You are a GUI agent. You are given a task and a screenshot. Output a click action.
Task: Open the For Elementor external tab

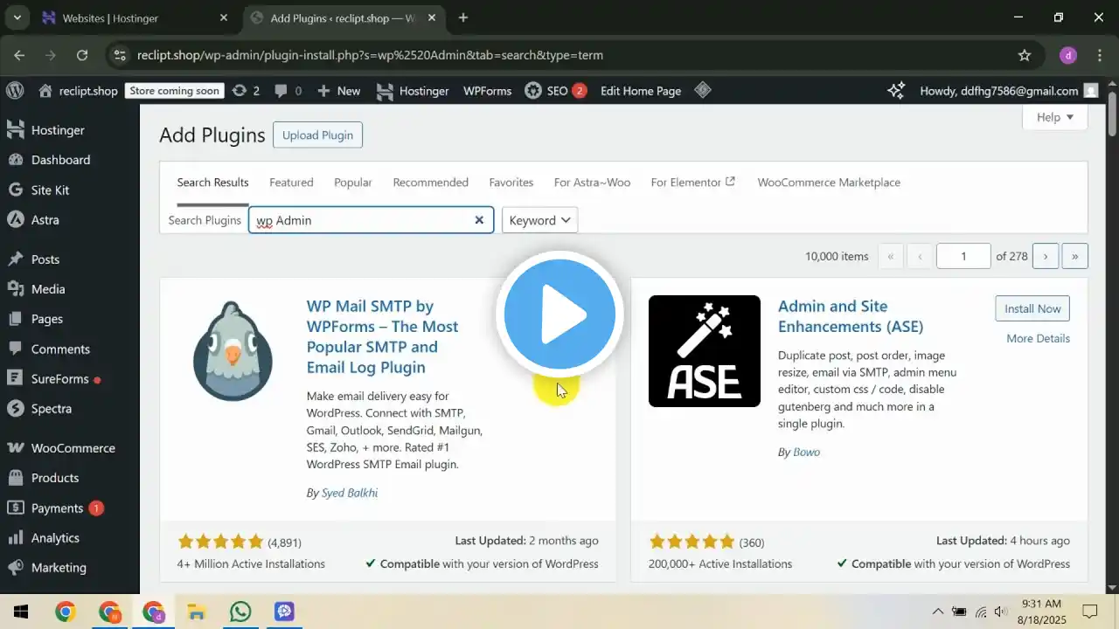tap(693, 183)
